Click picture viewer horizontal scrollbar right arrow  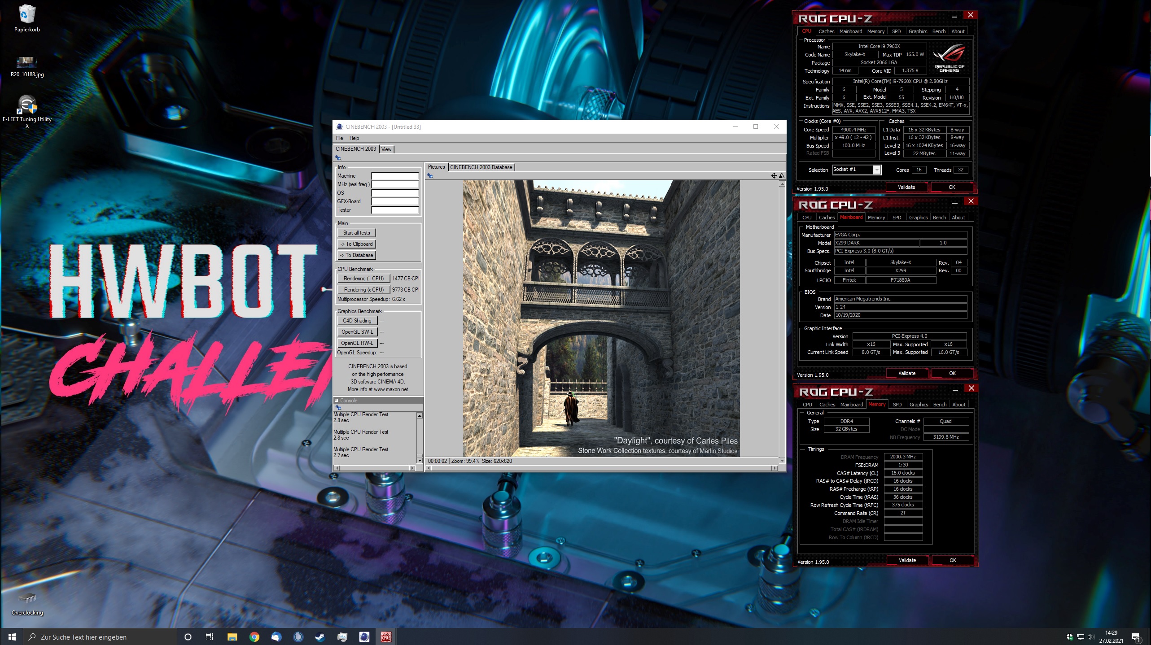[775, 468]
